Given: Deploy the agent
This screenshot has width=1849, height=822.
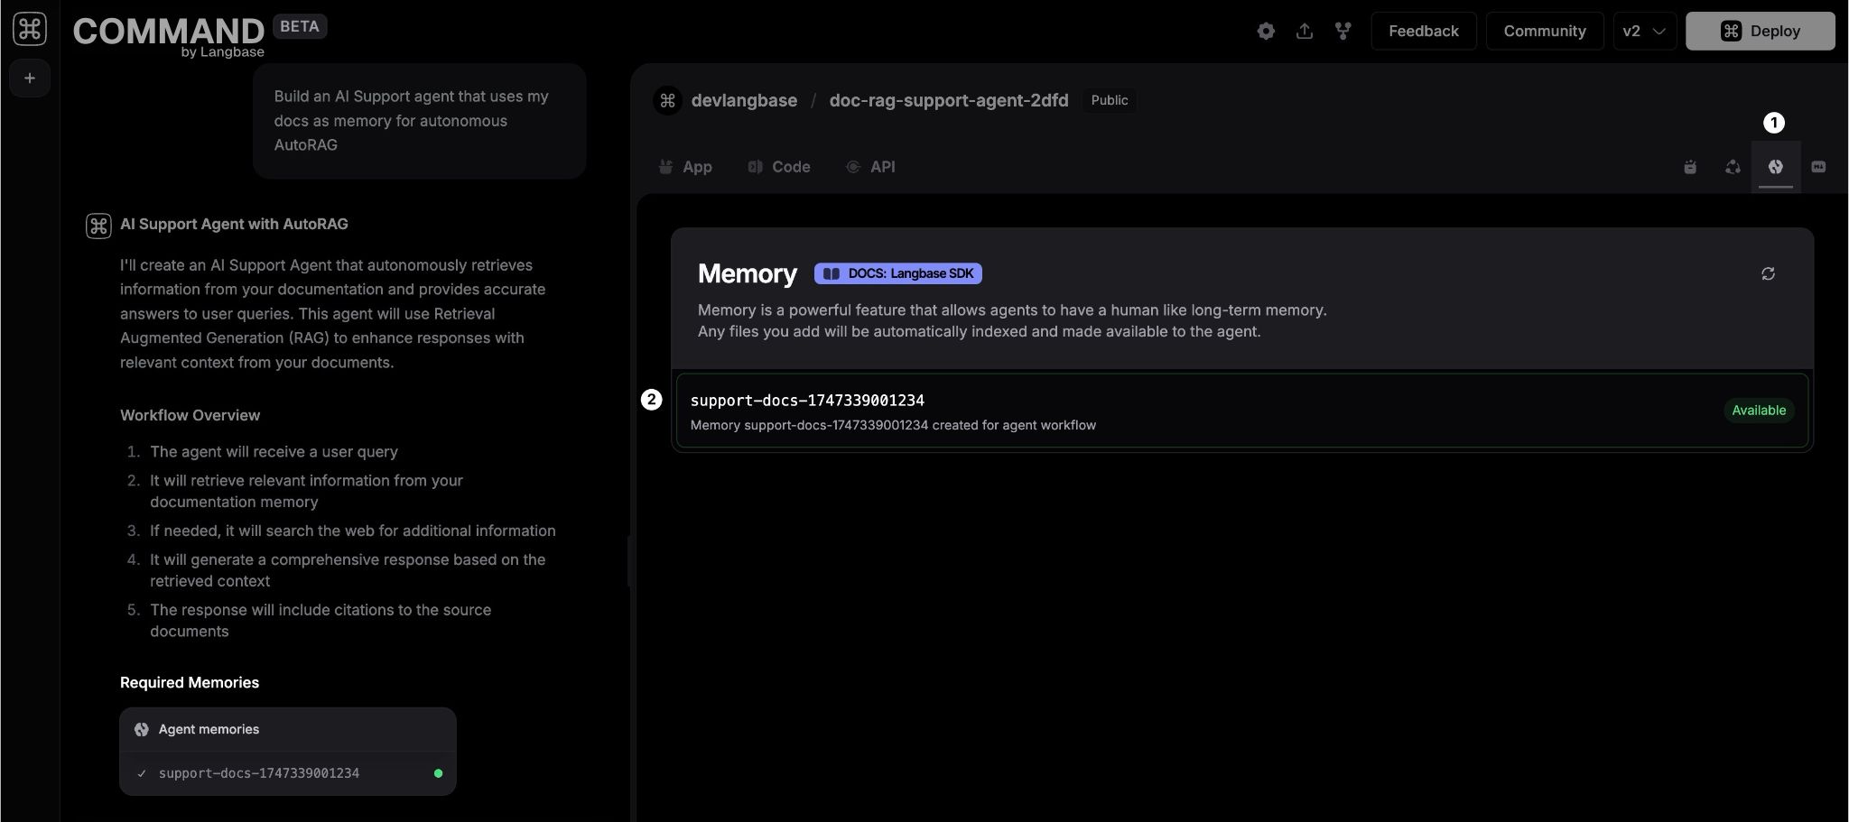Looking at the screenshot, I should click(1761, 31).
